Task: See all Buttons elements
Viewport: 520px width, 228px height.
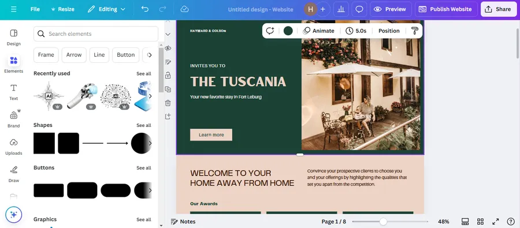Action: [x=144, y=168]
